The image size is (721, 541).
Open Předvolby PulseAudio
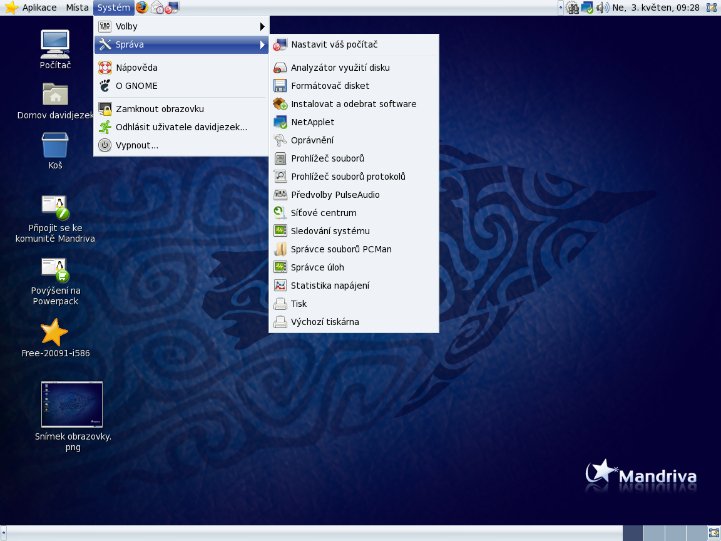[x=354, y=195]
